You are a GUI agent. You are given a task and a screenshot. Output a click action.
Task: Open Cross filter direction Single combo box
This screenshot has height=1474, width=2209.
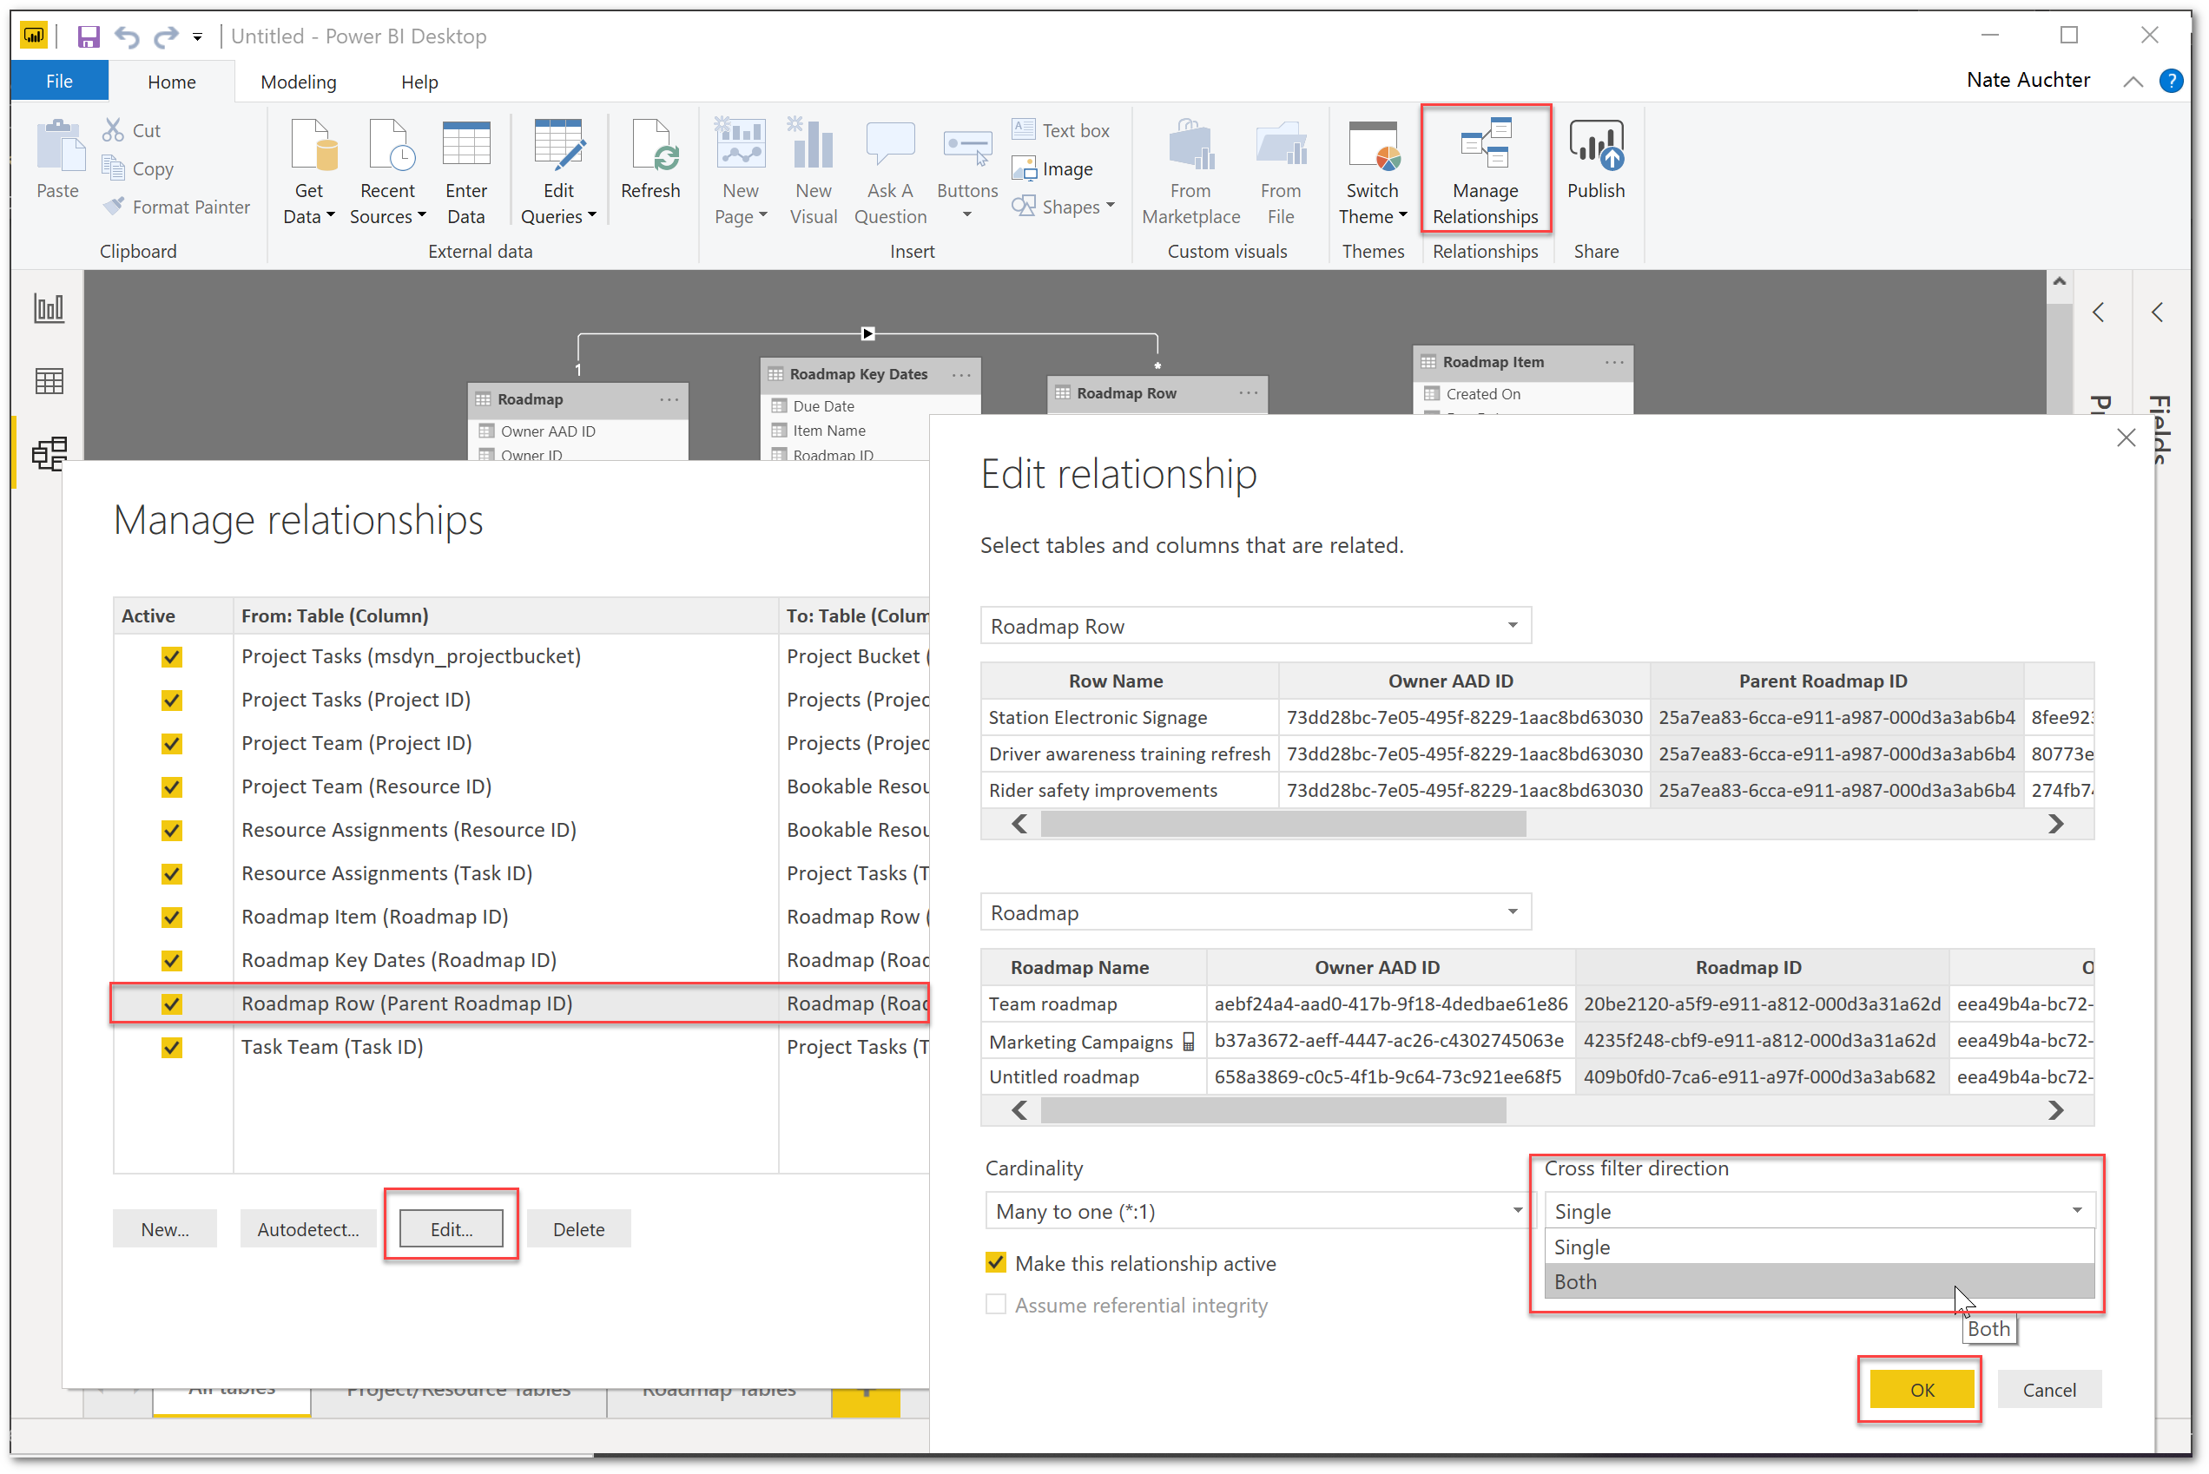tap(1822, 1211)
